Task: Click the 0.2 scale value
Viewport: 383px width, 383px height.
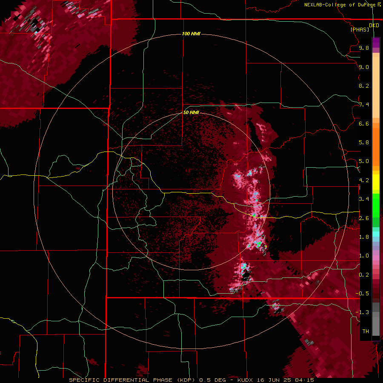Action: [x=364, y=275]
